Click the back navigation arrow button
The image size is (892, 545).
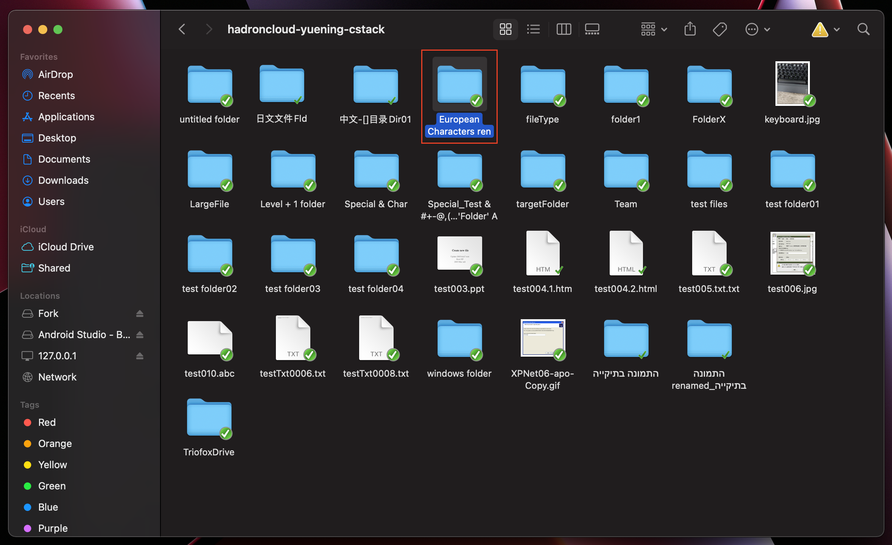182,29
